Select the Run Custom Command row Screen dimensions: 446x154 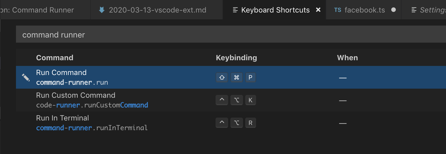pyautogui.click(x=114, y=100)
